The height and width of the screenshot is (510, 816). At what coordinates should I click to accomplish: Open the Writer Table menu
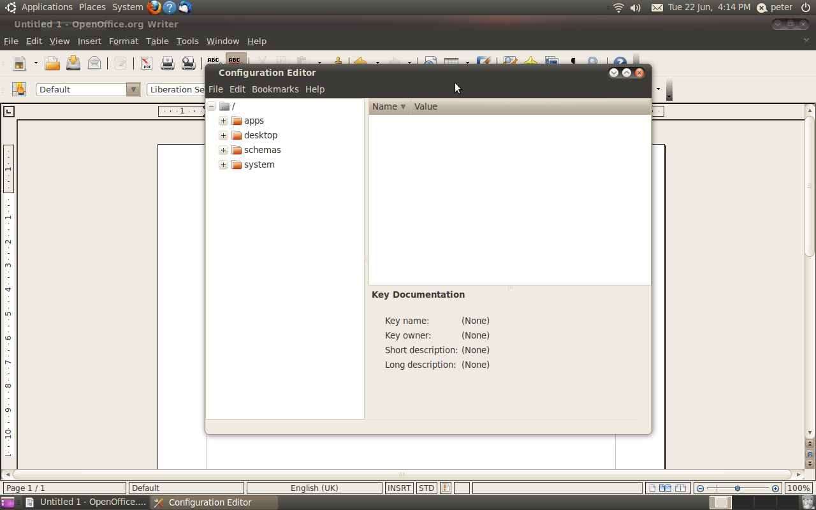[157, 41]
